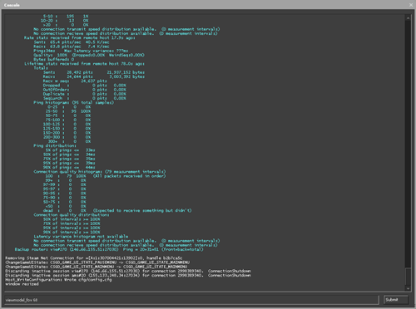The height and width of the screenshot is (309, 416).
Task: Click the 'Duplicate' packets row
Action: click(85, 94)
